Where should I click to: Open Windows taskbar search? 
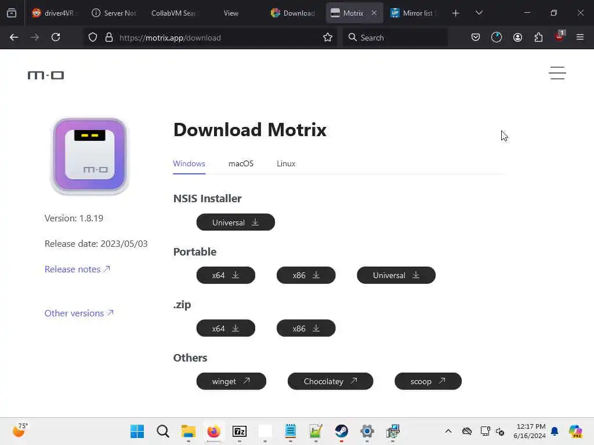point(163,431)
